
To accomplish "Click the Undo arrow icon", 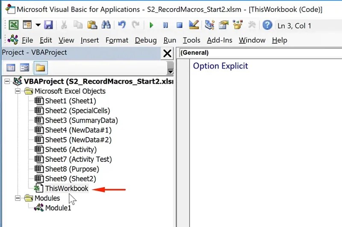I will pyautogui.click(x=122, y=25).
